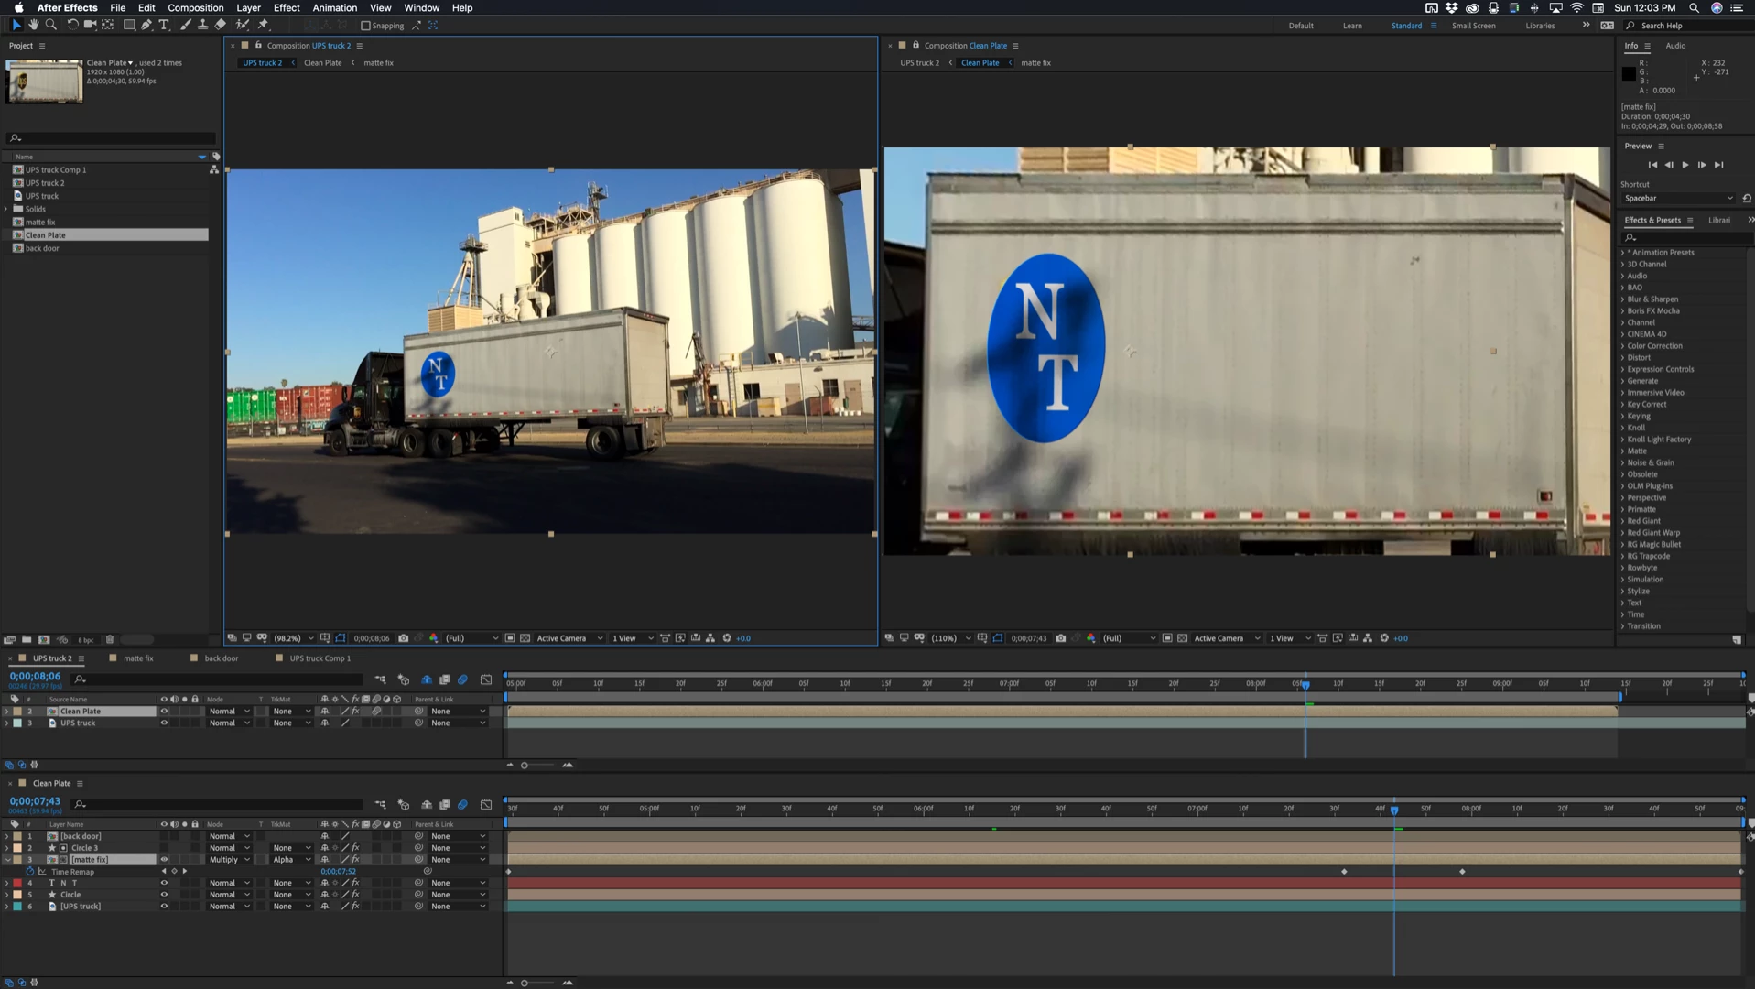Select the Rectangle shape tool
Image resolution: width=1755 pixels, height=989 pixels.
coord(129,25)
